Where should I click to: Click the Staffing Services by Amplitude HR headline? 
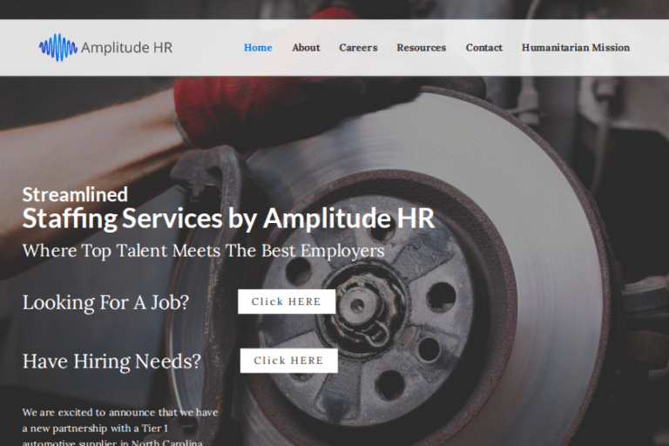[227, 218]
